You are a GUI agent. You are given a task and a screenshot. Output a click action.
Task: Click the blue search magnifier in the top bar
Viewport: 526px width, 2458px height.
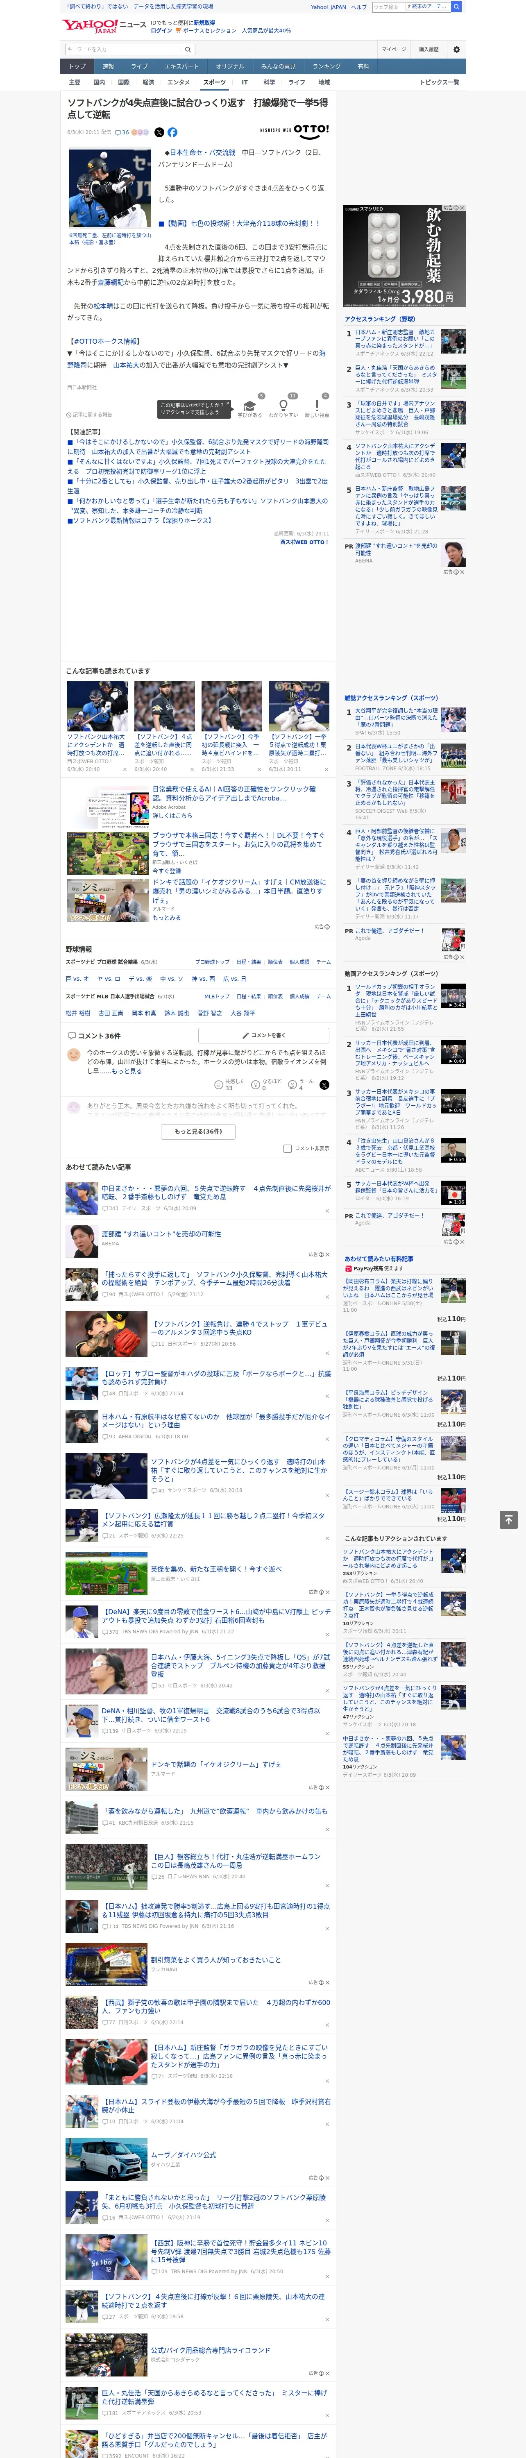pyautogui.click(x=456, y=7)
